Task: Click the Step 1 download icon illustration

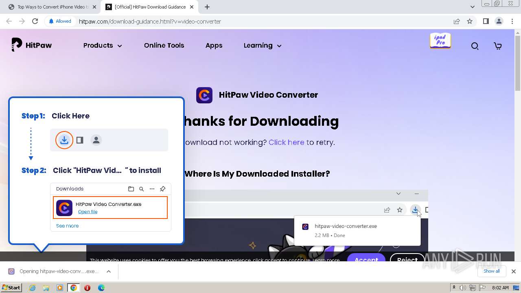Action: point(64,140)
